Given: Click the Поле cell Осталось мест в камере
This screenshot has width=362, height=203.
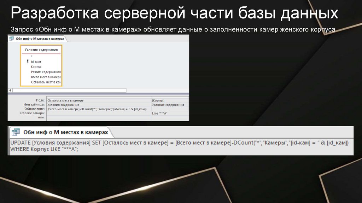Looking at the screenshot, I should coord(99,100).
